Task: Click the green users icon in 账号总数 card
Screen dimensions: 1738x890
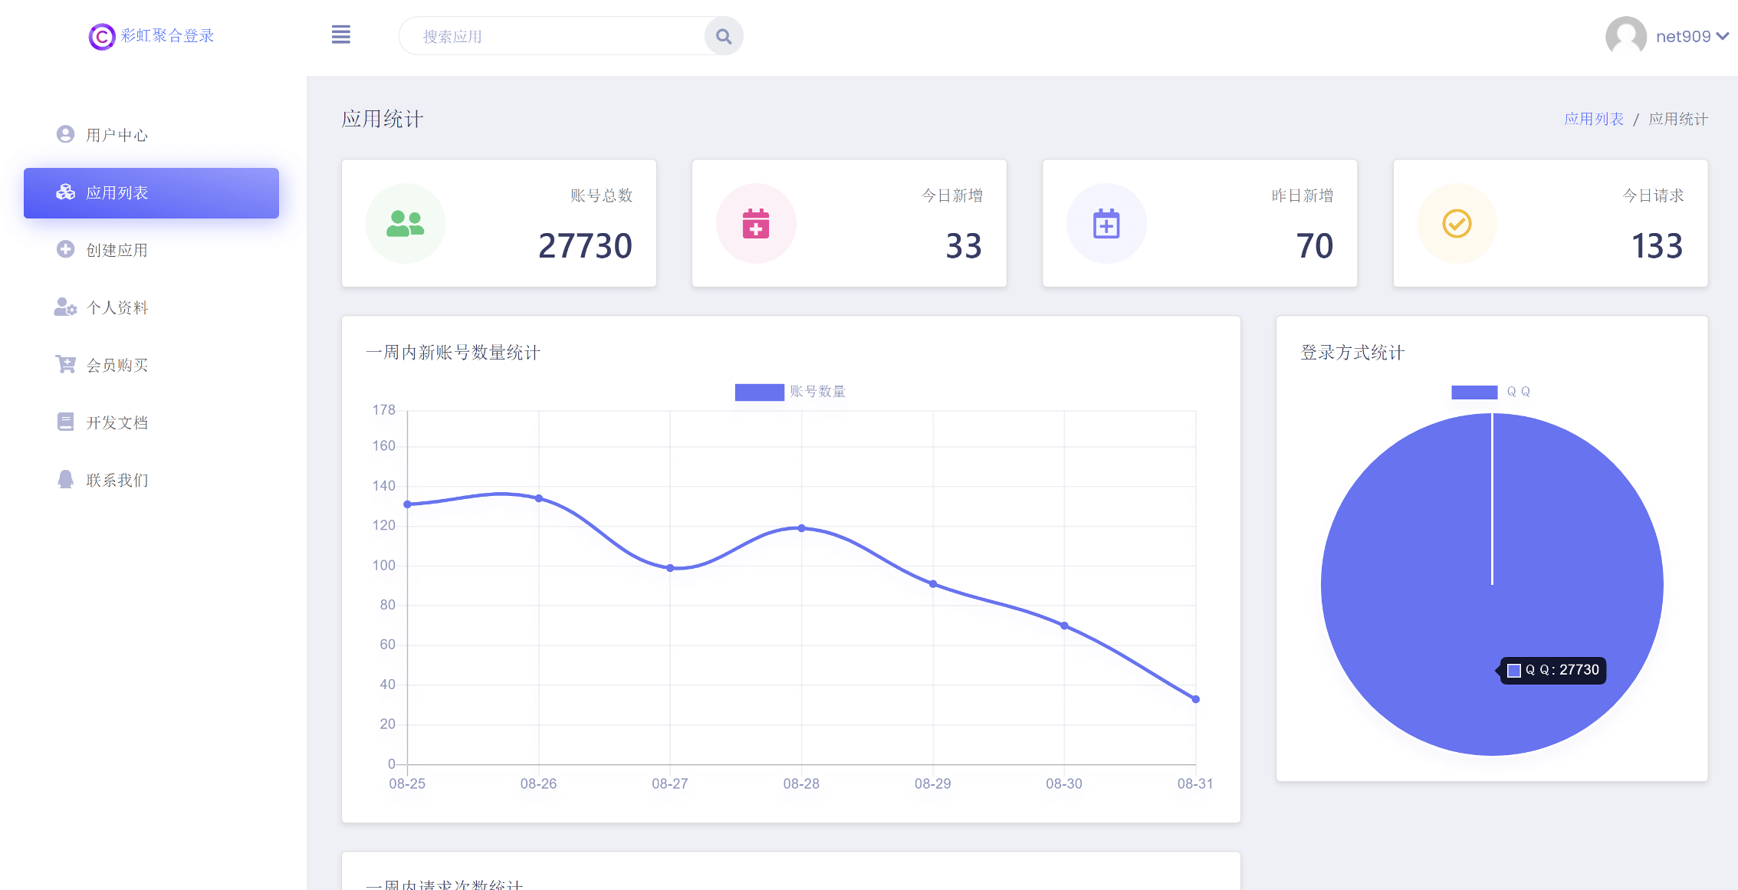Action: pyautogui.click(x=405, y=224)
